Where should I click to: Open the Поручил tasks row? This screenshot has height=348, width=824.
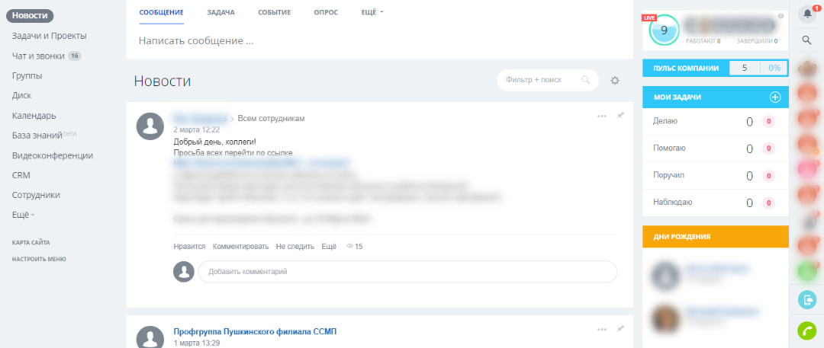pyautogui.click(x=715, y=175)
